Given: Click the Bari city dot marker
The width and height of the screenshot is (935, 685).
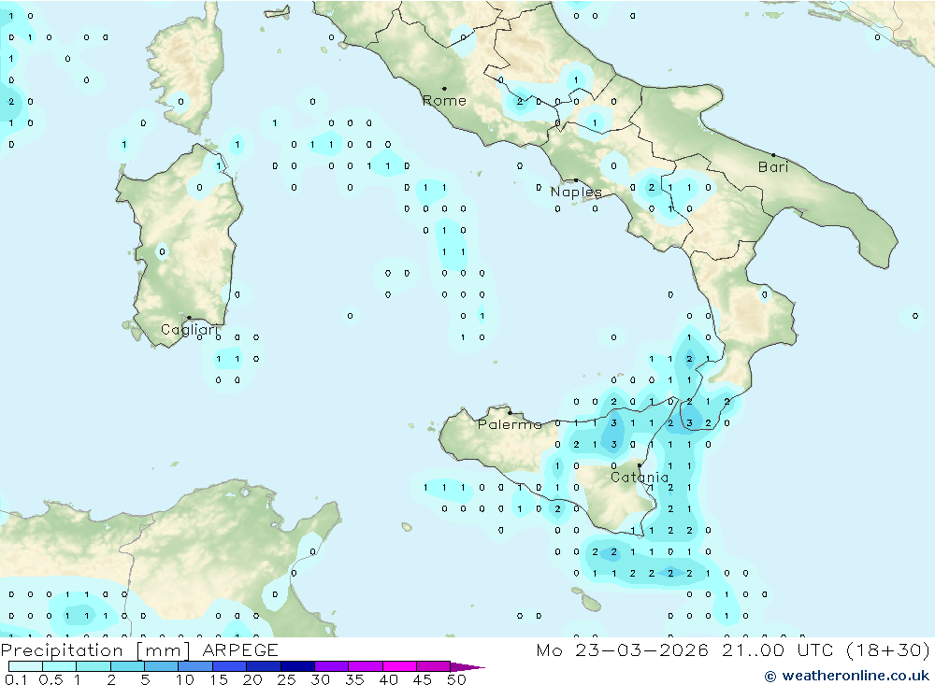Looking at the screenshot, I should [x=773, y=155].
